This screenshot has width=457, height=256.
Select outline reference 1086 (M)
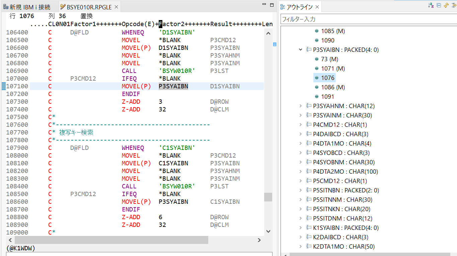[333, 87]
